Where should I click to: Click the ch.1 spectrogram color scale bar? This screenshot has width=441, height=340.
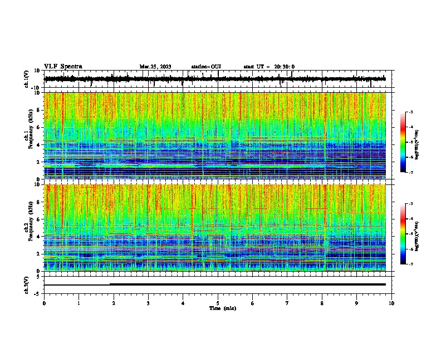pos(403,142)
